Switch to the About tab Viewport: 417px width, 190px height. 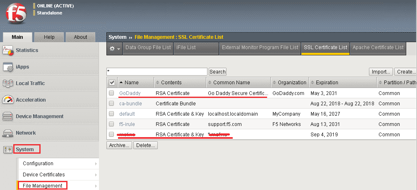pyautogui.click(x=80, y=37)
